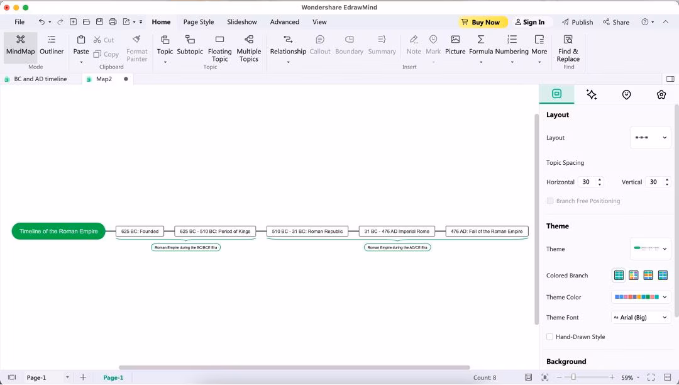Add Multiple Topics
The height and width of the screenshot is (385, 679).
[248, 48]
